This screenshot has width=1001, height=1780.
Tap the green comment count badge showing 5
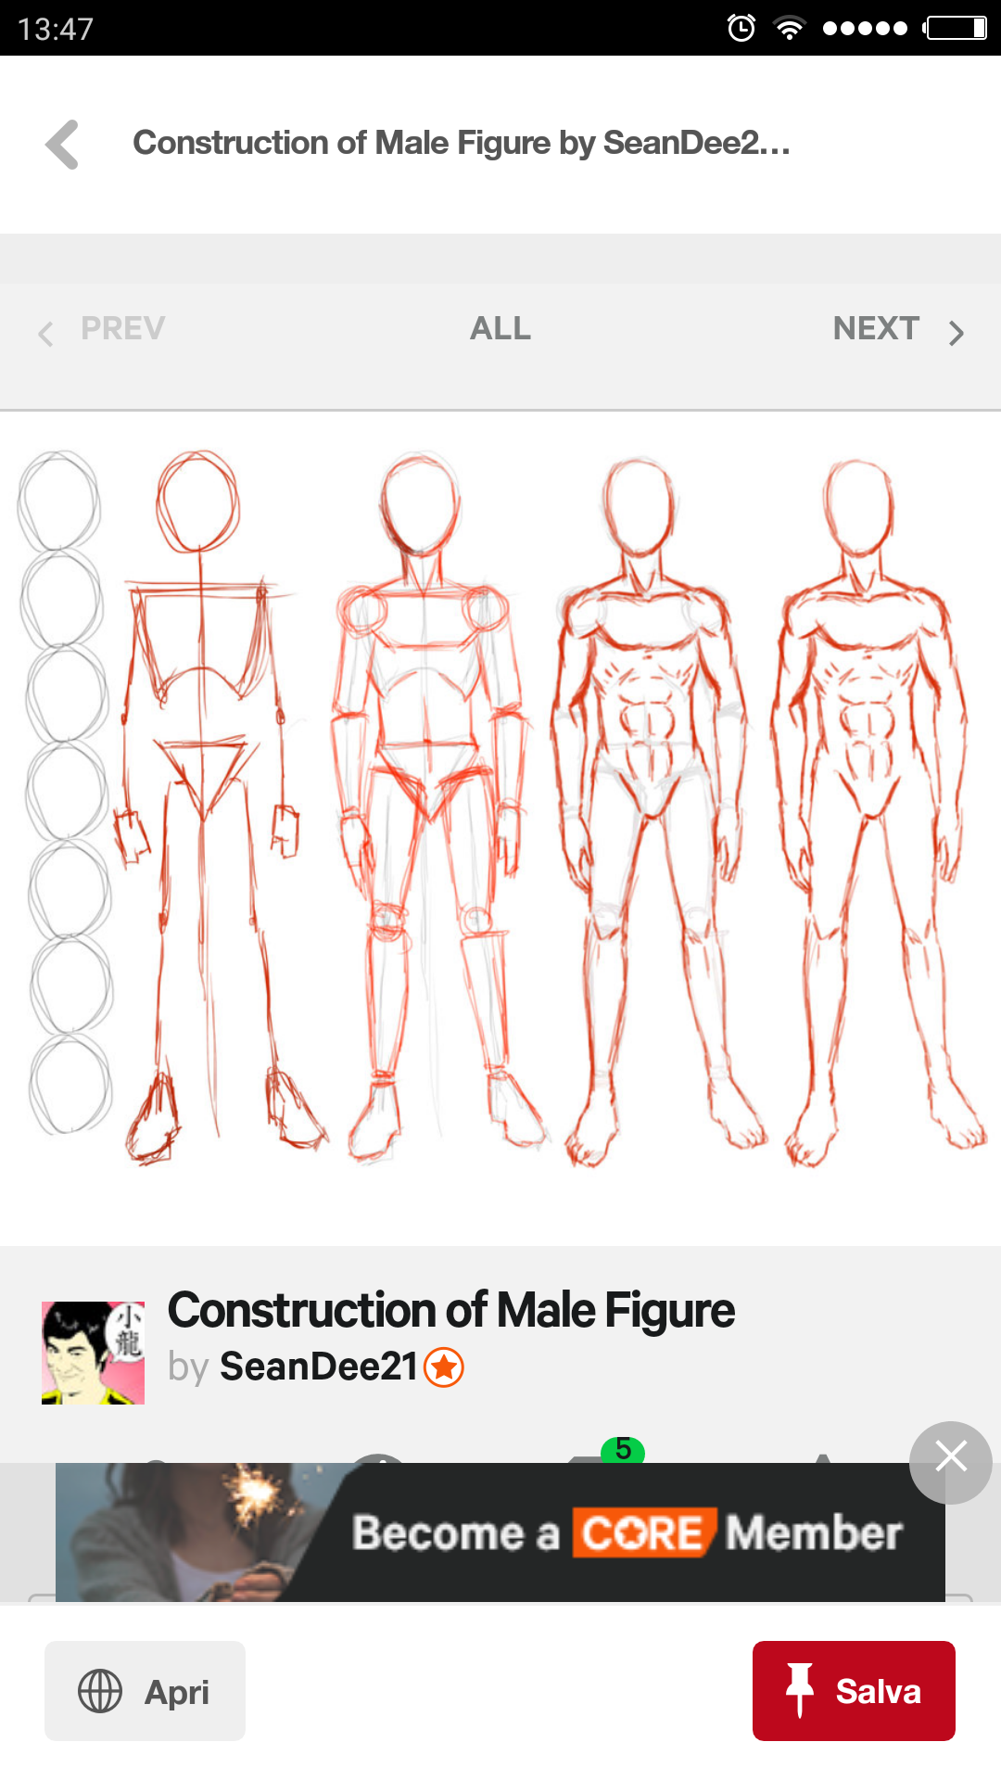coord(623,1449)
